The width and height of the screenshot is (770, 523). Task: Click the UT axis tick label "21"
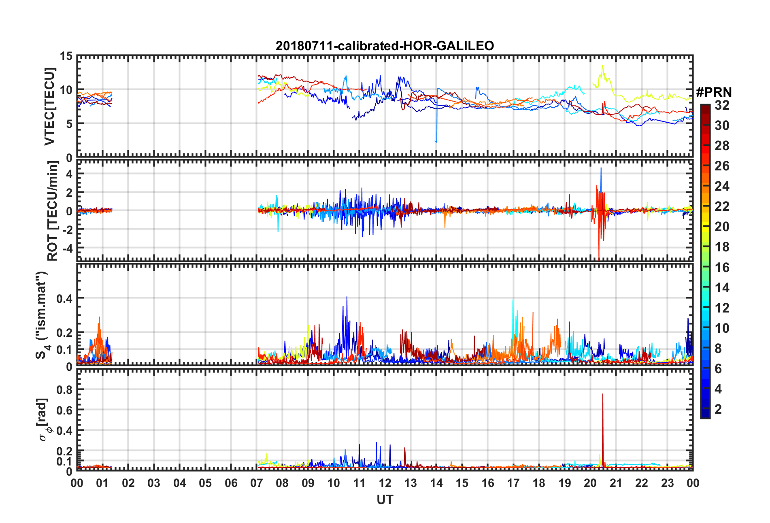click(616, 483)
